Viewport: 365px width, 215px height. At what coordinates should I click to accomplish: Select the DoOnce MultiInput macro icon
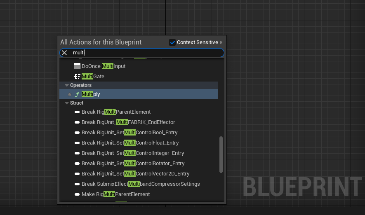point(77,66)
